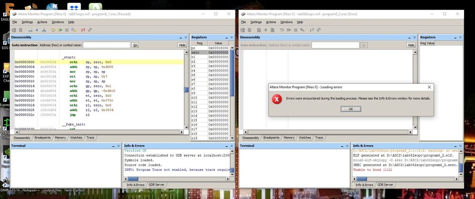Open File menu in left Paused window
This screenshot has width=475, height=199.
click(15, 22)
